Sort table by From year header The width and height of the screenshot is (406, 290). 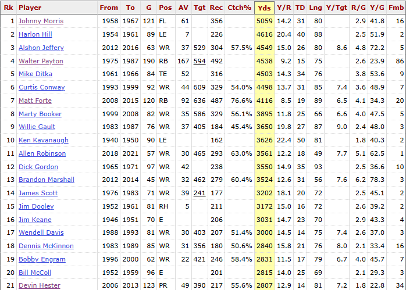coord(109,8)
